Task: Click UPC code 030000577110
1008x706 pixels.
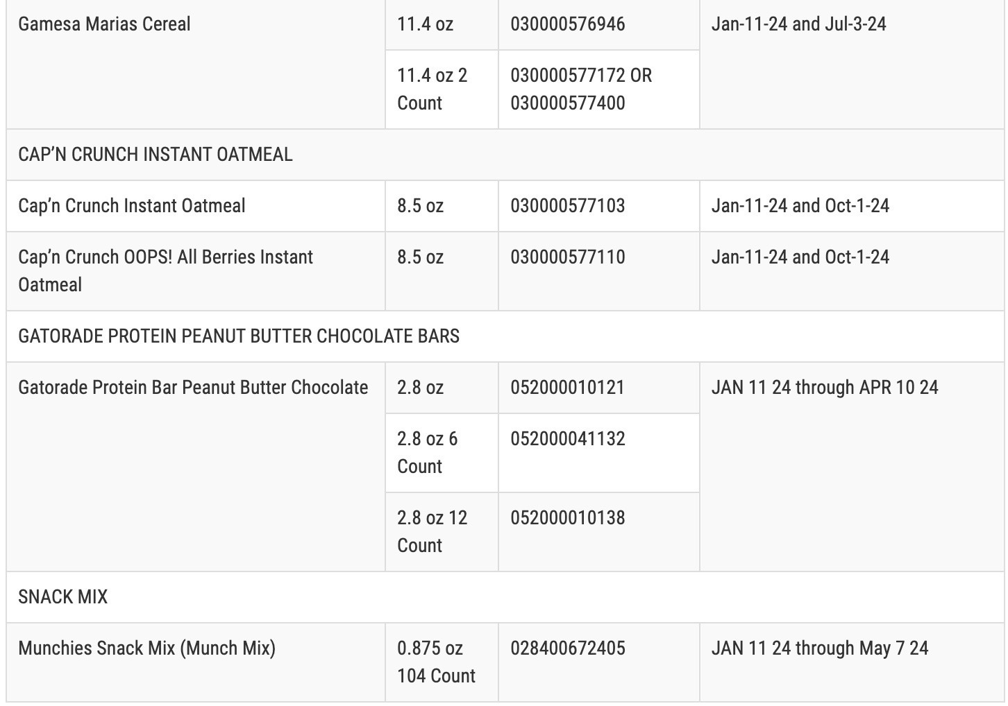Action: pos(568,257)
